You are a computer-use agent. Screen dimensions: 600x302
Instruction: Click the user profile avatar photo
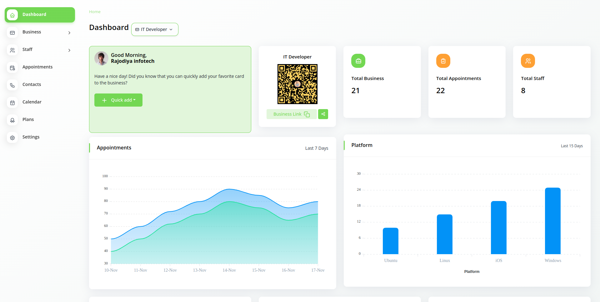coord(101,58)
